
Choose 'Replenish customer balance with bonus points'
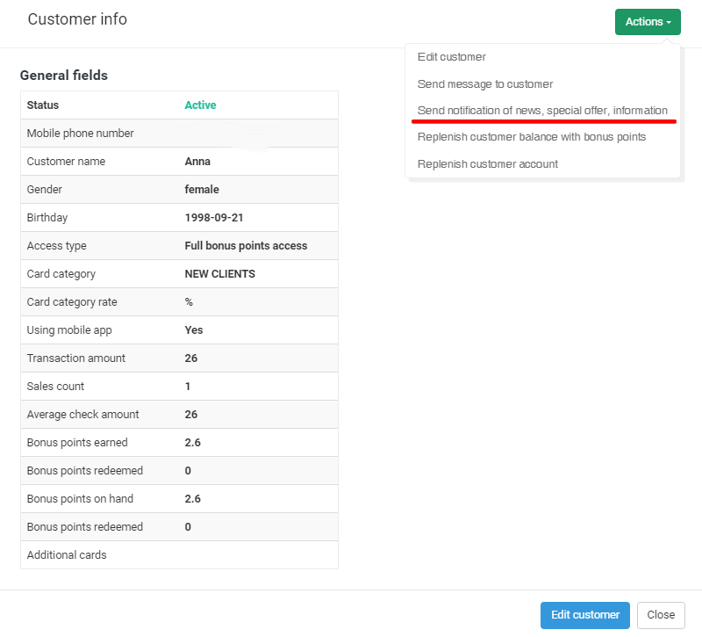[532, 137]
